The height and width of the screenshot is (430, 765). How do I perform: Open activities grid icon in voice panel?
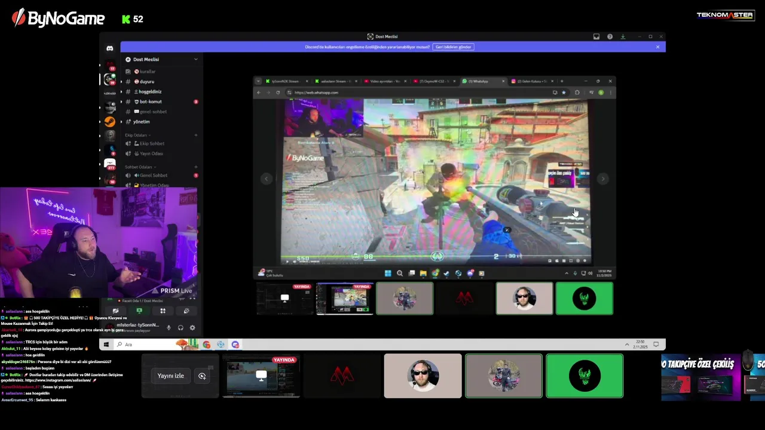(x=163, y=311)
